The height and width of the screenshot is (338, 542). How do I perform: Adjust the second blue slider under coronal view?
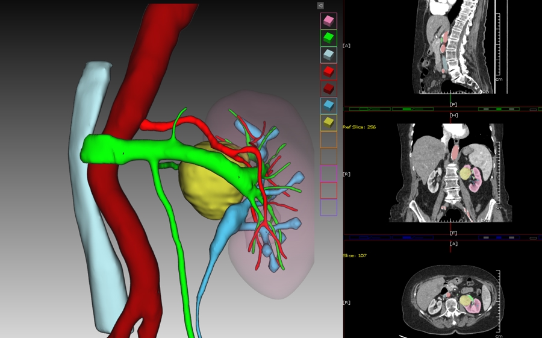tap(413, 237)
